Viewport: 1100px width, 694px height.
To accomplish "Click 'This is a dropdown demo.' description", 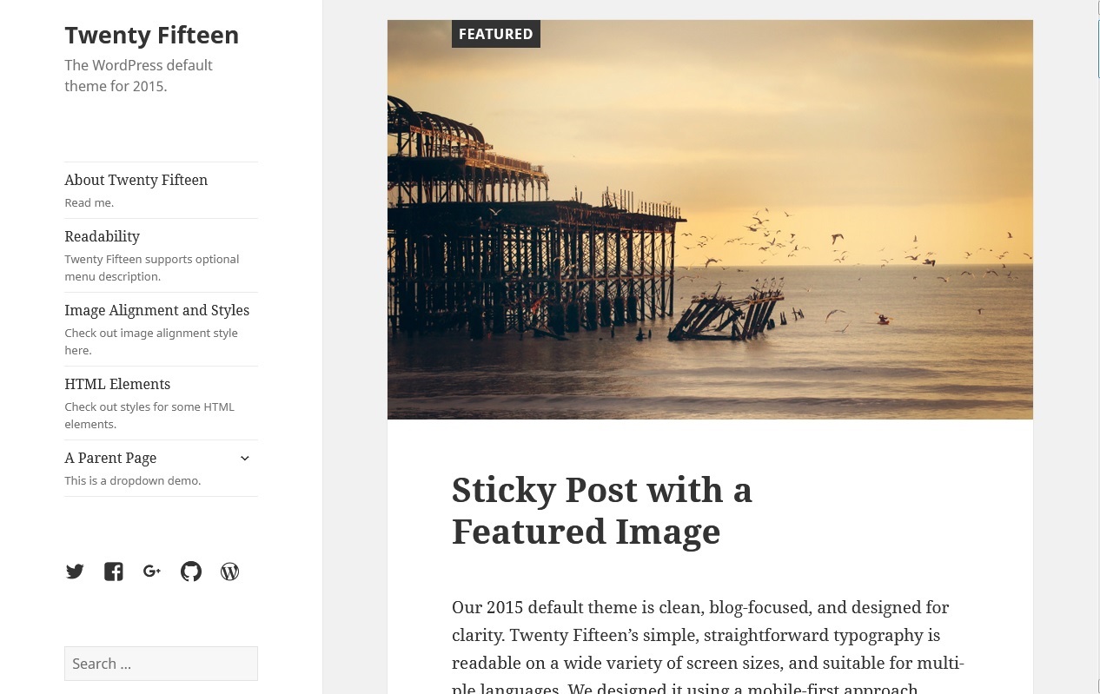I will point(132,480).
